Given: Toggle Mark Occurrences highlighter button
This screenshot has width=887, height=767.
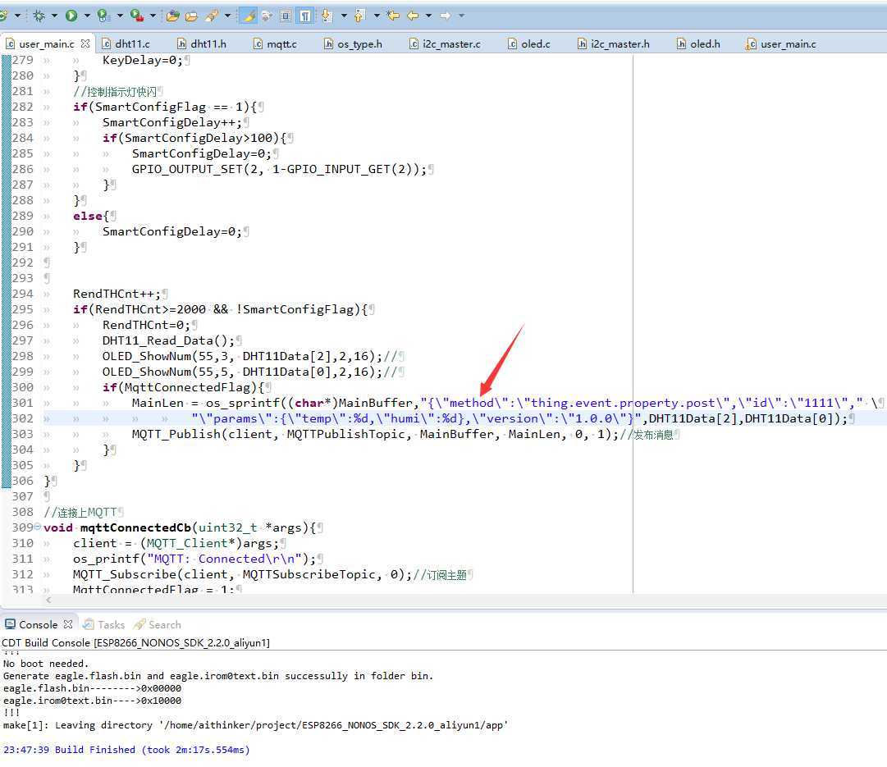Looking at the screenshot, I should 249,16.
